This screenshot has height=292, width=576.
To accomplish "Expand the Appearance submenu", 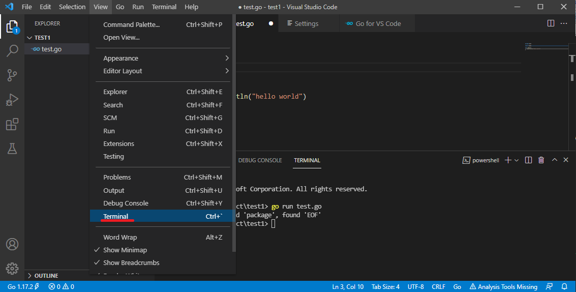I will tap(162, 58).
